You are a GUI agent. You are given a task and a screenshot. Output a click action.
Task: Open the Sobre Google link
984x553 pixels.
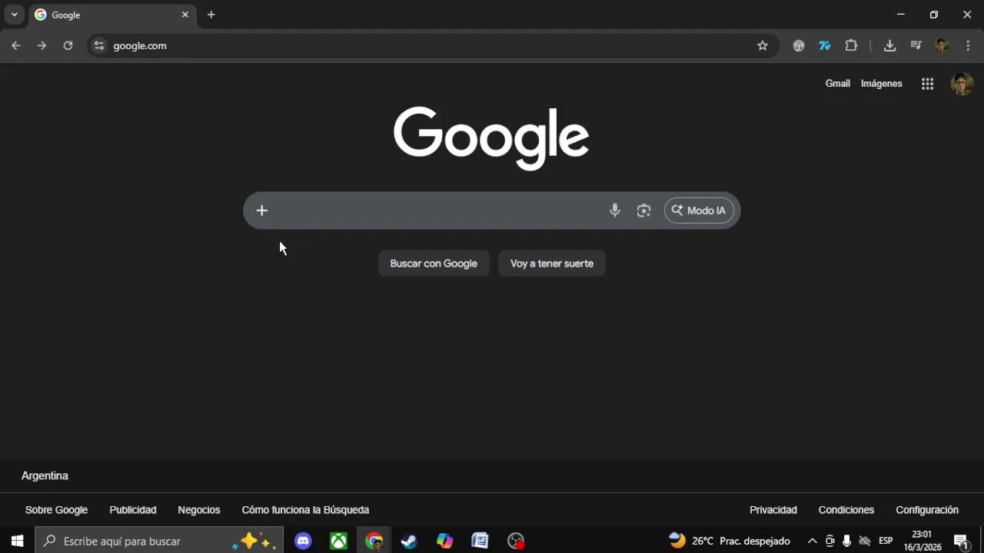(x=56, y=510)
